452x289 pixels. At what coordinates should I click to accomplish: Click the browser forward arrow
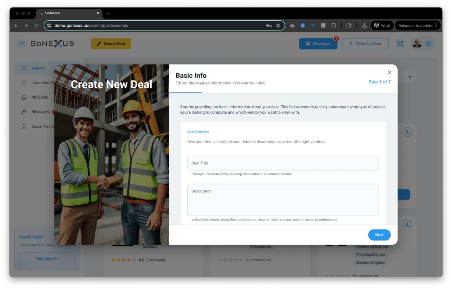[26, 26]
